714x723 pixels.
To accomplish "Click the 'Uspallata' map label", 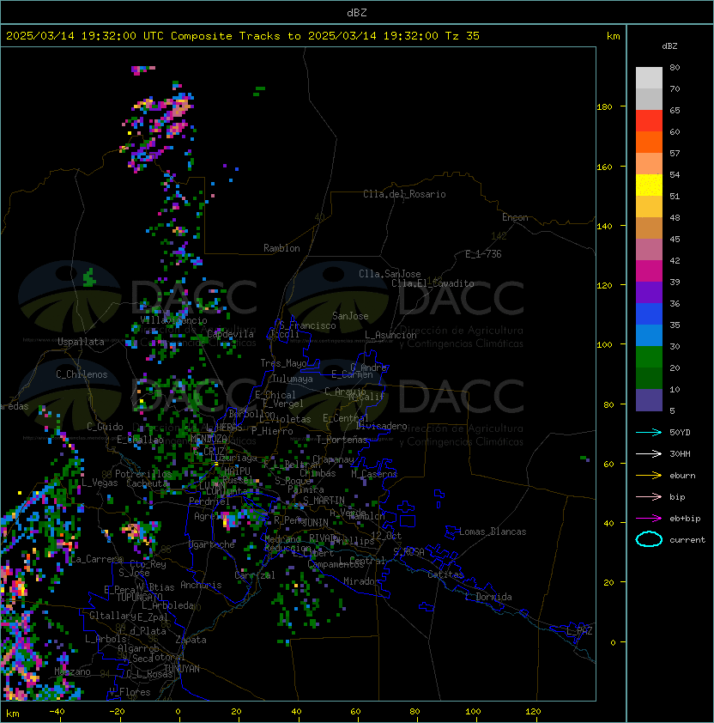I will coord(81,342).
